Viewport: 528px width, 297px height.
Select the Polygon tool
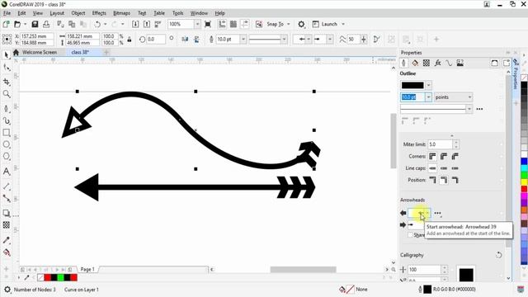pos(7,157)
